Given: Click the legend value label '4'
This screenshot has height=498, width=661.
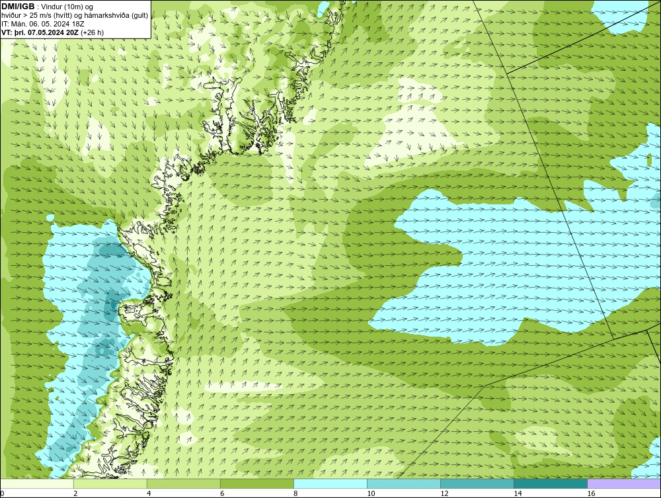Looking at the screenshot, I should (149, 493).
